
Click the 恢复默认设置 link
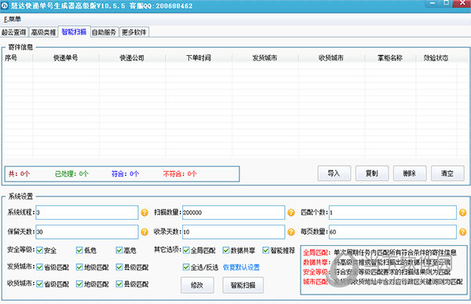241,267
